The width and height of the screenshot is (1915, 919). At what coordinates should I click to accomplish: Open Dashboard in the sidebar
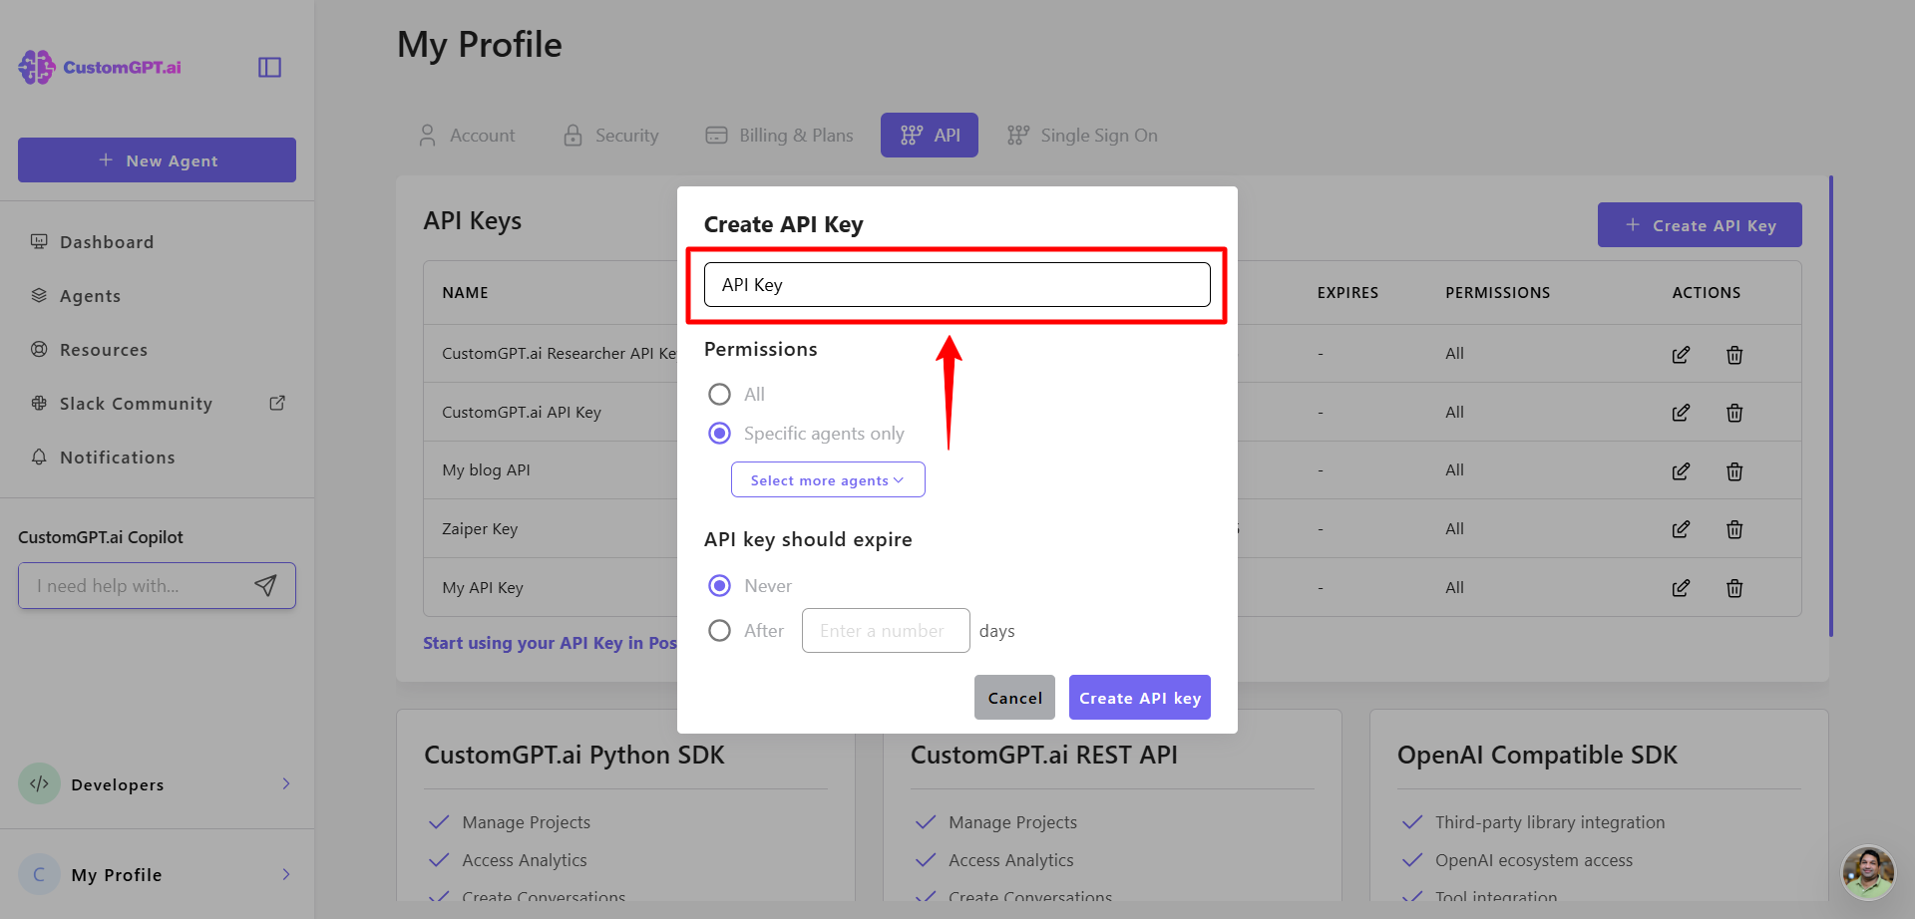click(107, 241)
